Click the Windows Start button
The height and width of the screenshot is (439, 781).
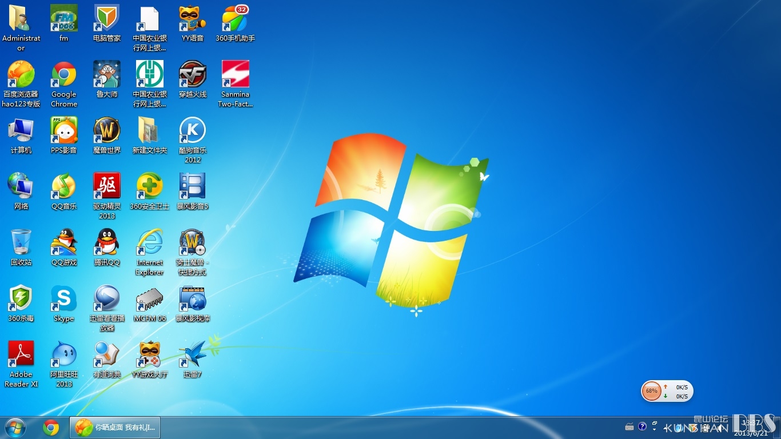[15, 428]
